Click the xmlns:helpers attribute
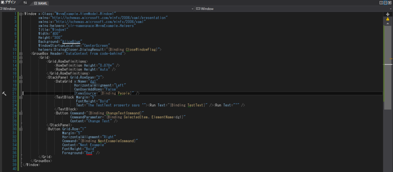This screenshot has height=172, width=393. tap(87, 26)
